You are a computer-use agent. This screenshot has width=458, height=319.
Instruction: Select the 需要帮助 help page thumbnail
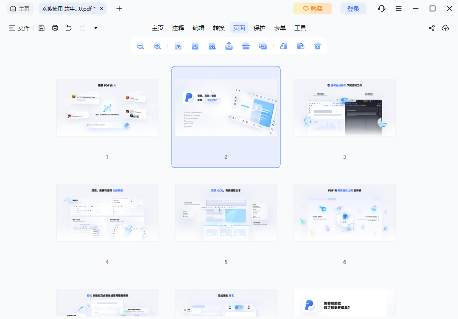(345, 302)
